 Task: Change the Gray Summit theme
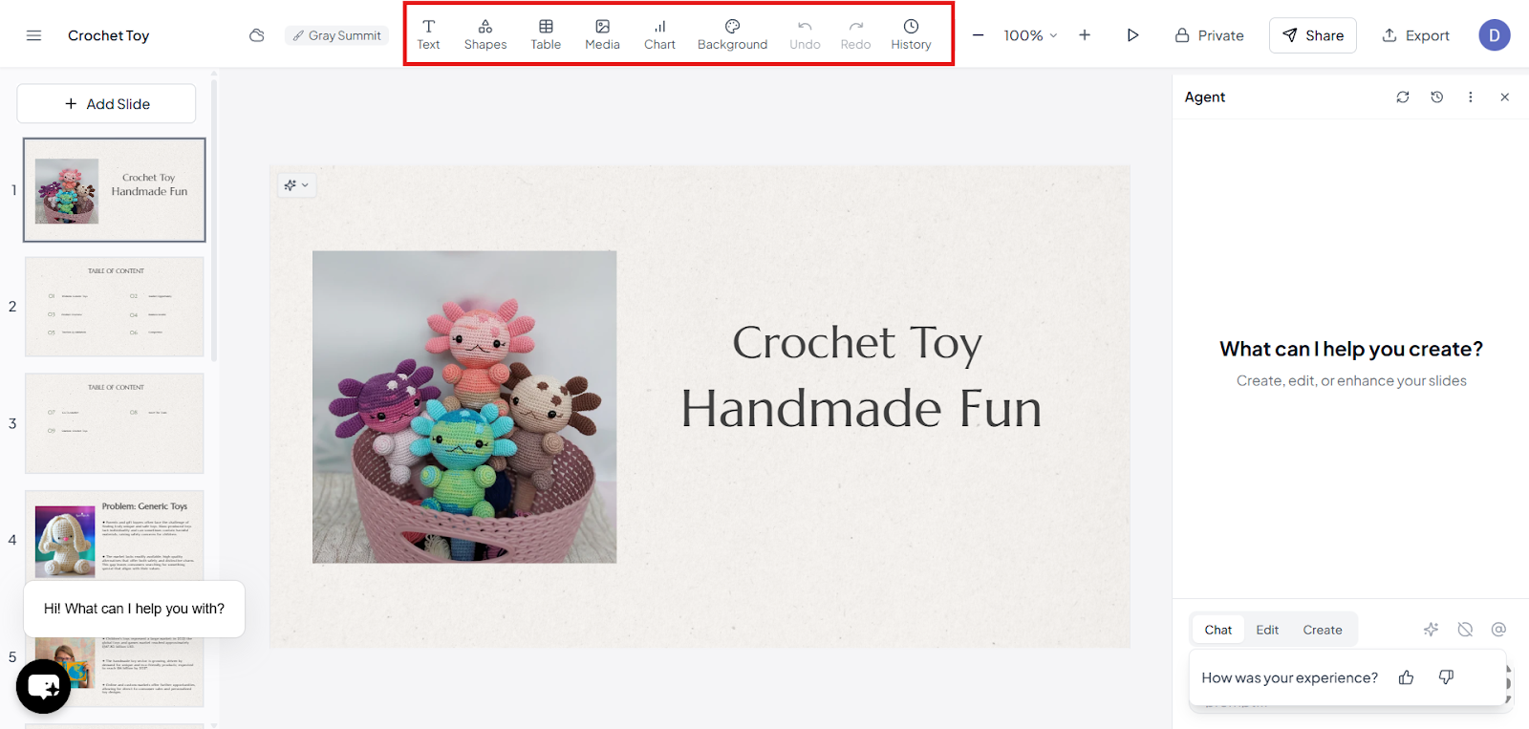click(336, 35)
